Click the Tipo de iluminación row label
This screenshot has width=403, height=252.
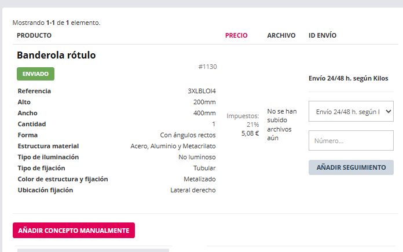pyautogui.click(x=48, y=157)
